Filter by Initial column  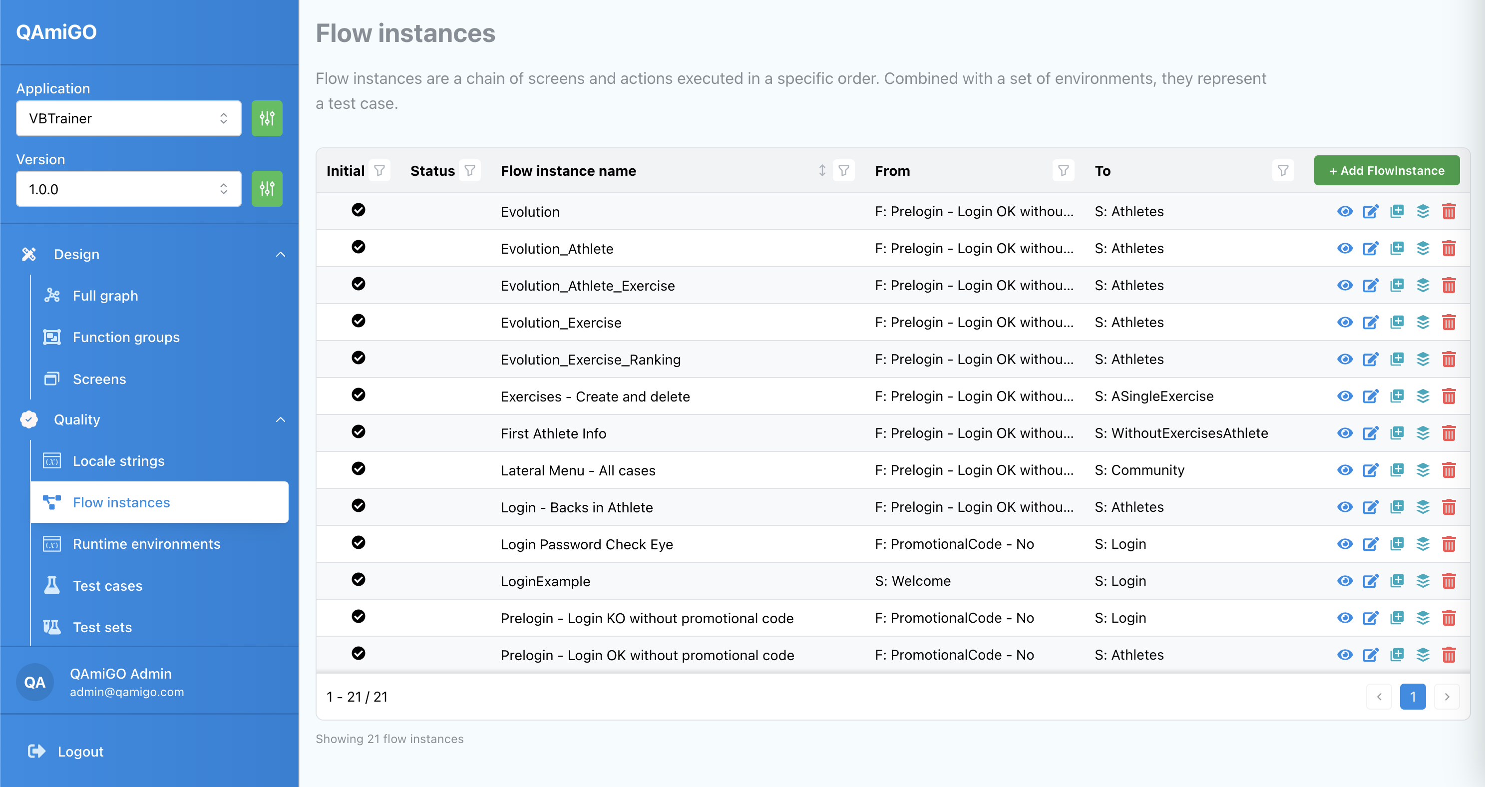(x=379, y=171)
